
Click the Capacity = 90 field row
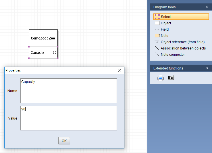click(x=43, y=53)
